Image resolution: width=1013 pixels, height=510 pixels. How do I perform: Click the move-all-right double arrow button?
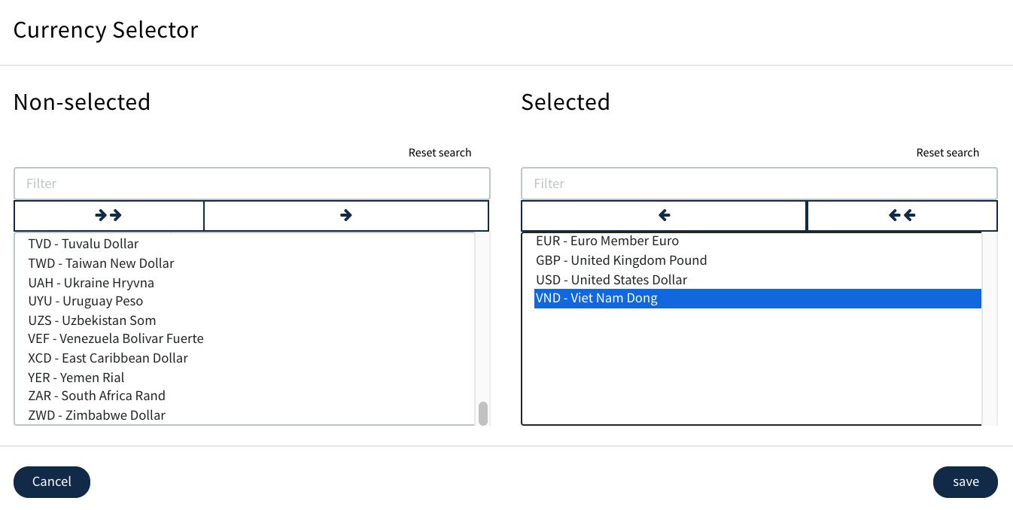point(109,216)
